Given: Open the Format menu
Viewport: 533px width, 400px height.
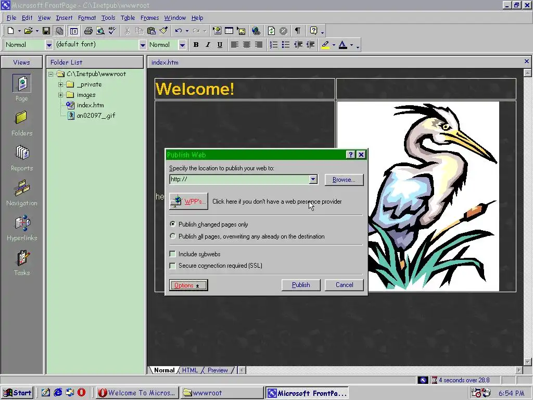Looking at the screenshot, I should (x=87, y=18).
